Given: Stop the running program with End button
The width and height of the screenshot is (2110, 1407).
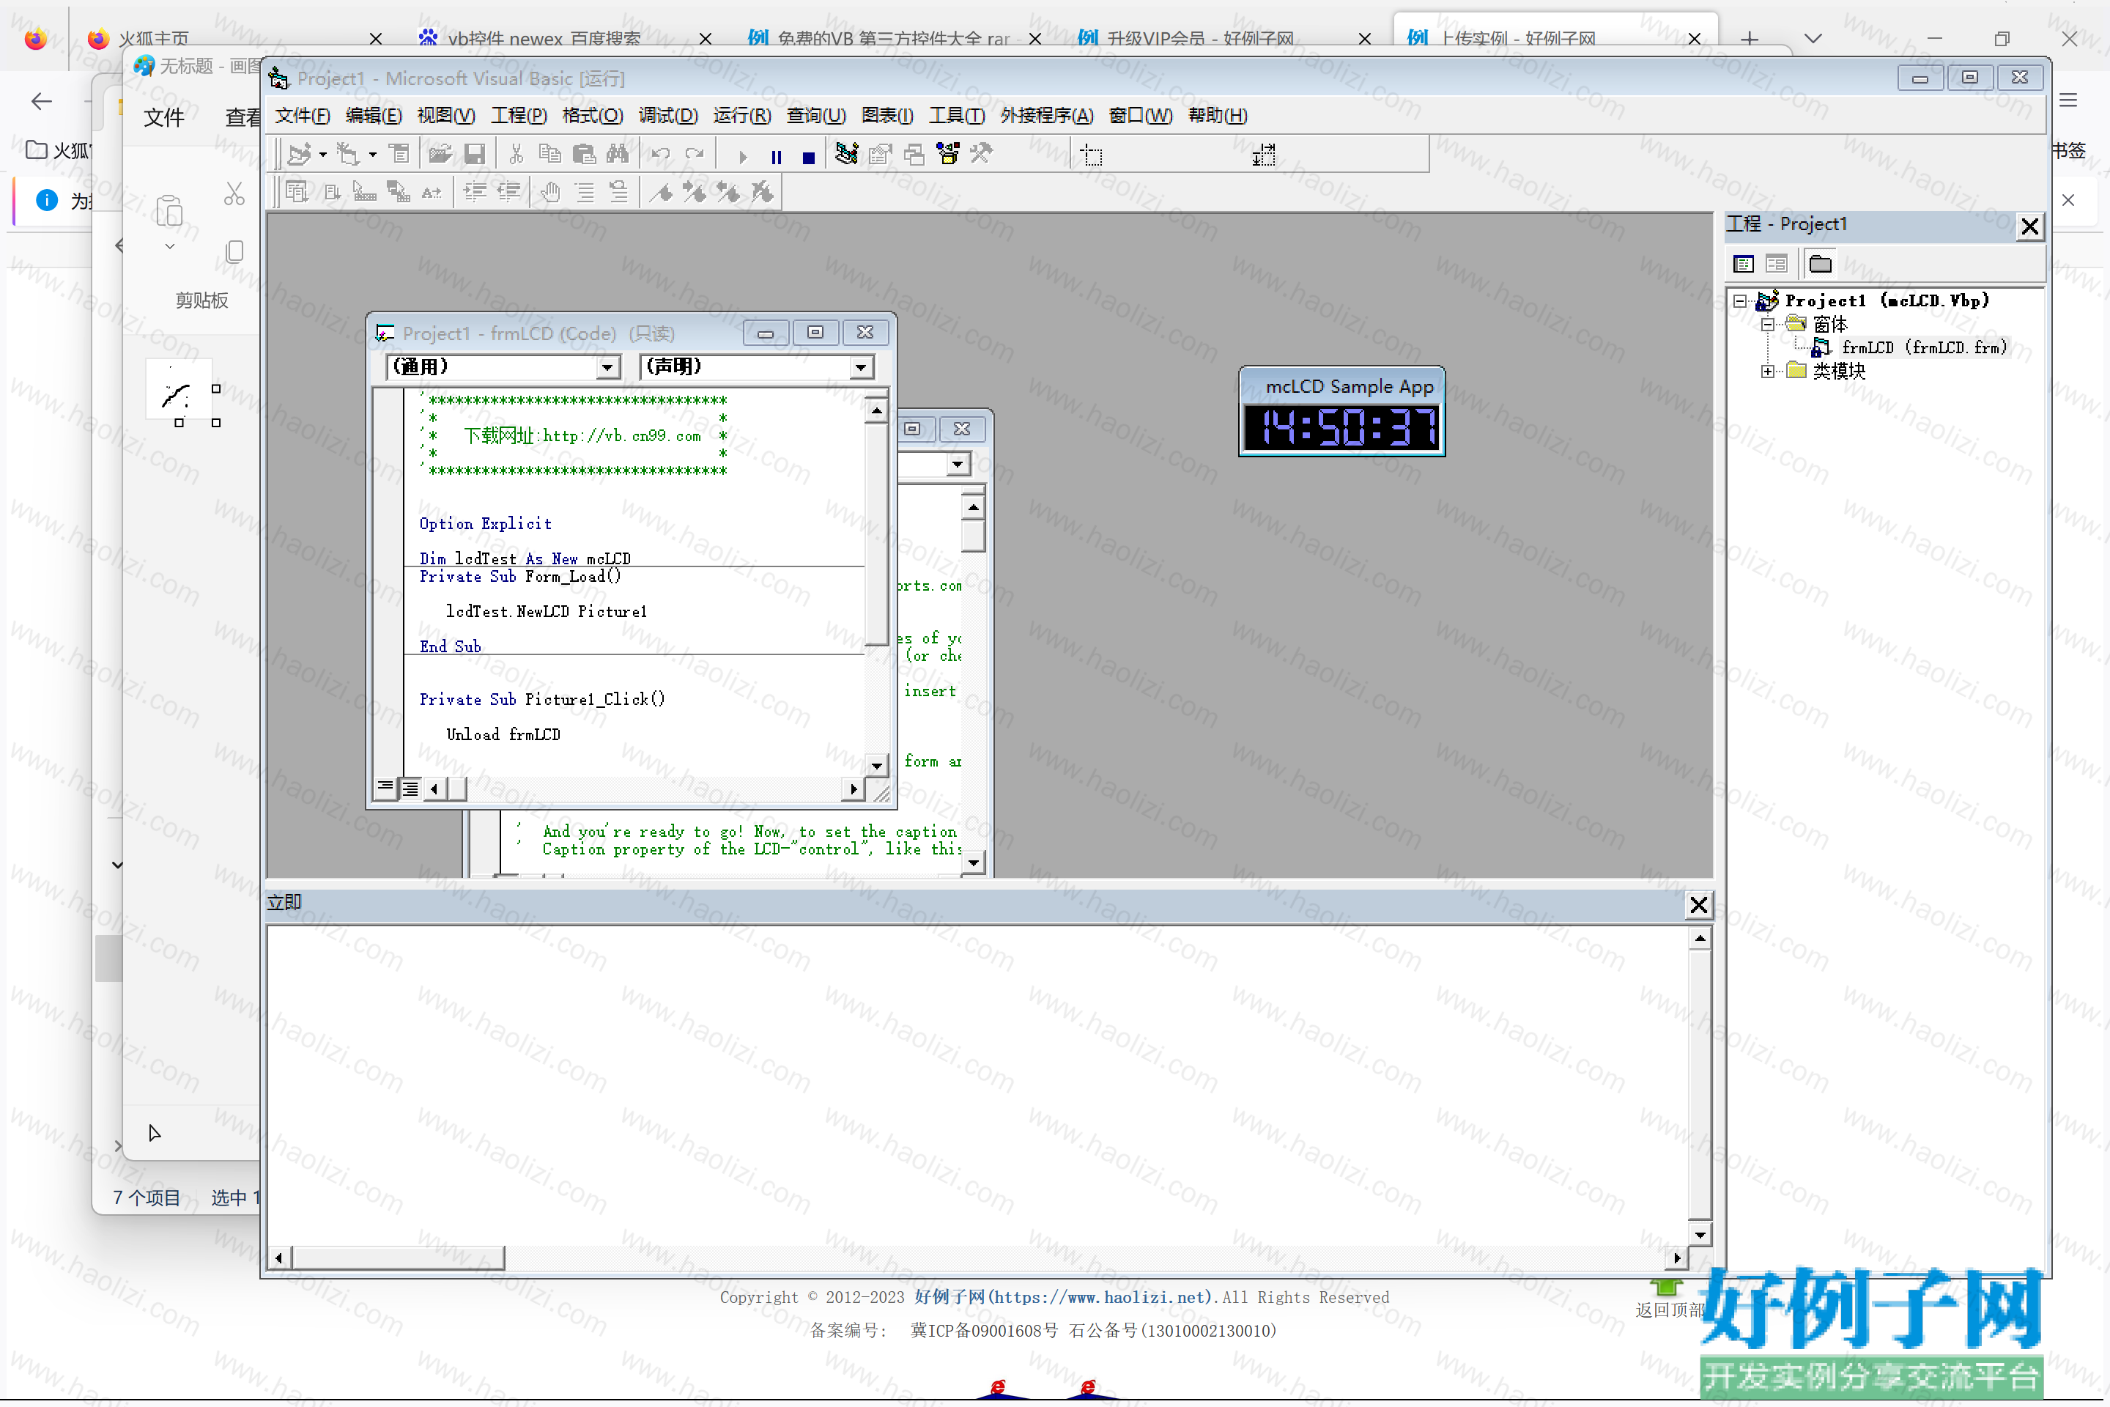Looking at the screenshot, I should coord(808,157).
